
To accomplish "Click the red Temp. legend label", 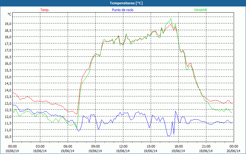I will 45,10.
